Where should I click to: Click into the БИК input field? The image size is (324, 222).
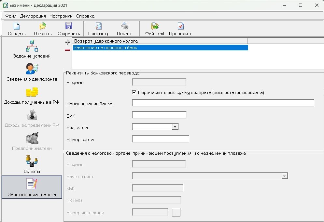coord(159,115)
